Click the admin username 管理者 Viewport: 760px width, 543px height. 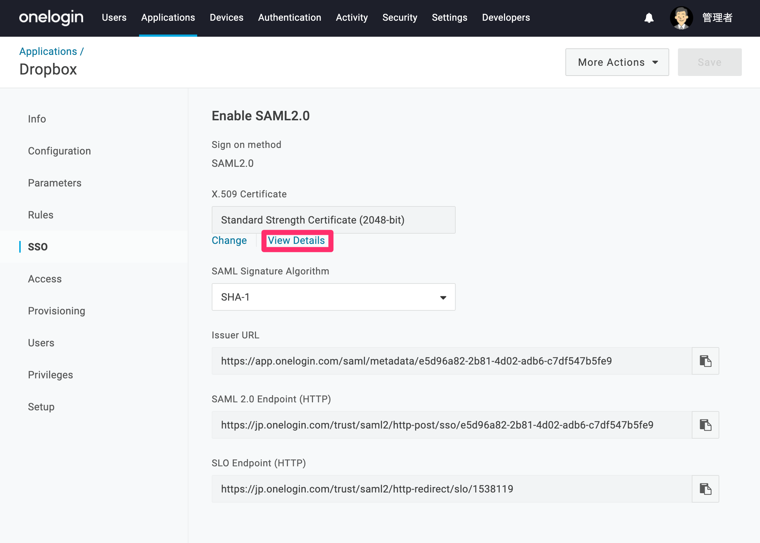tap(718, 17)
